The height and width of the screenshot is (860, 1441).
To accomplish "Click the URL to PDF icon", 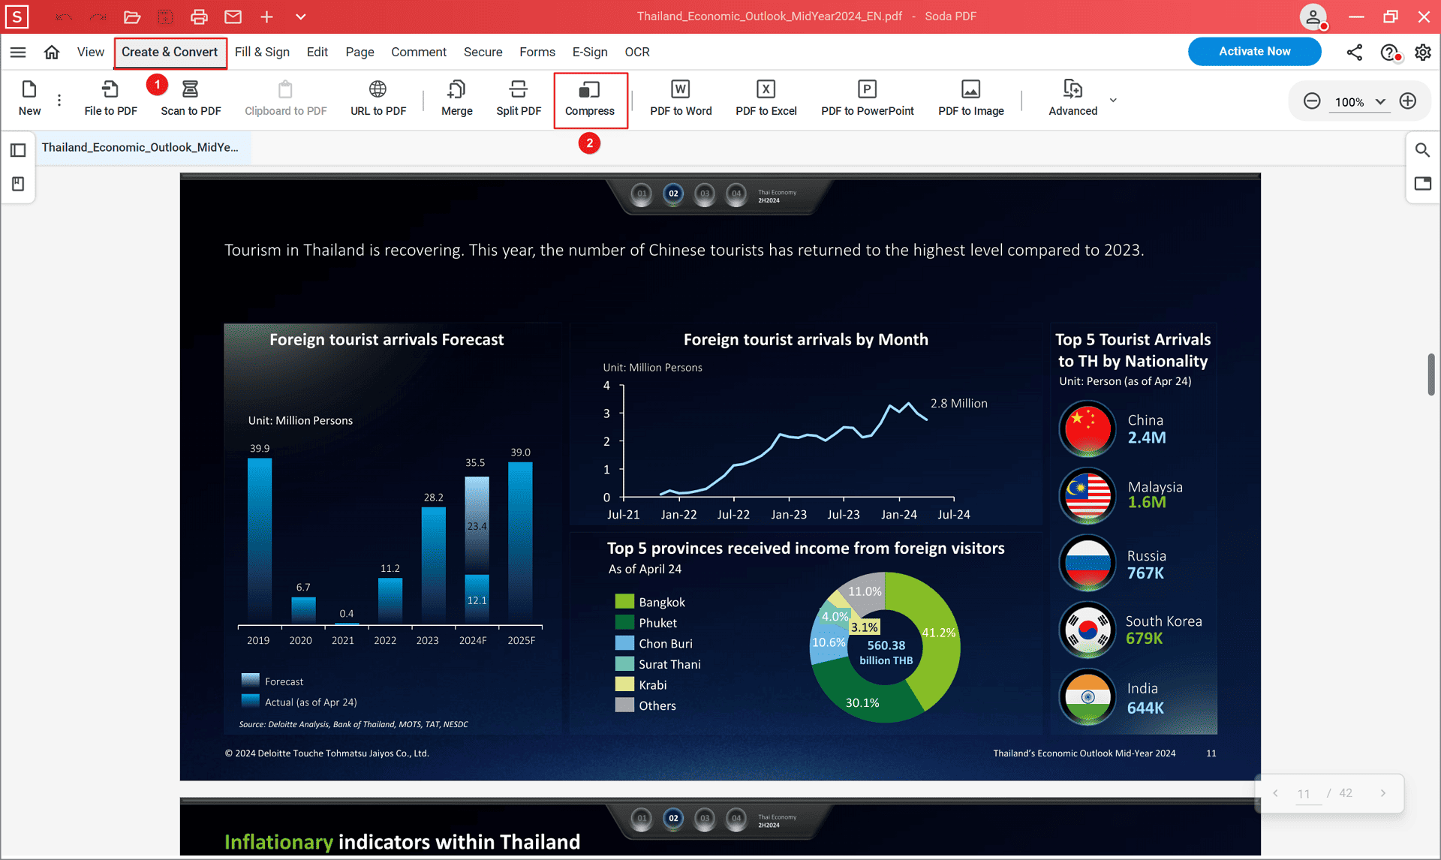I will [x=378, y=89].
